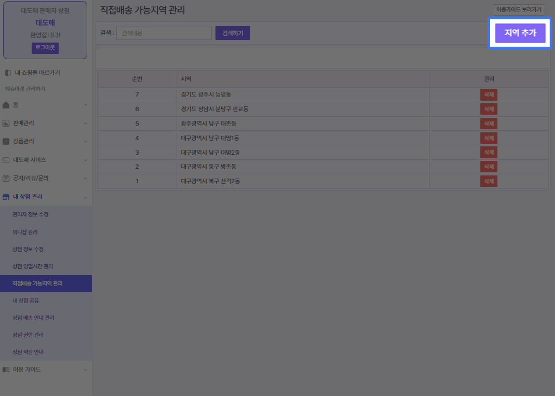Image resolution: width=555 pixels, height=396 pixels.
Task: Expand the 이용 가이드 chevron
Action: (x=85, y=370)
